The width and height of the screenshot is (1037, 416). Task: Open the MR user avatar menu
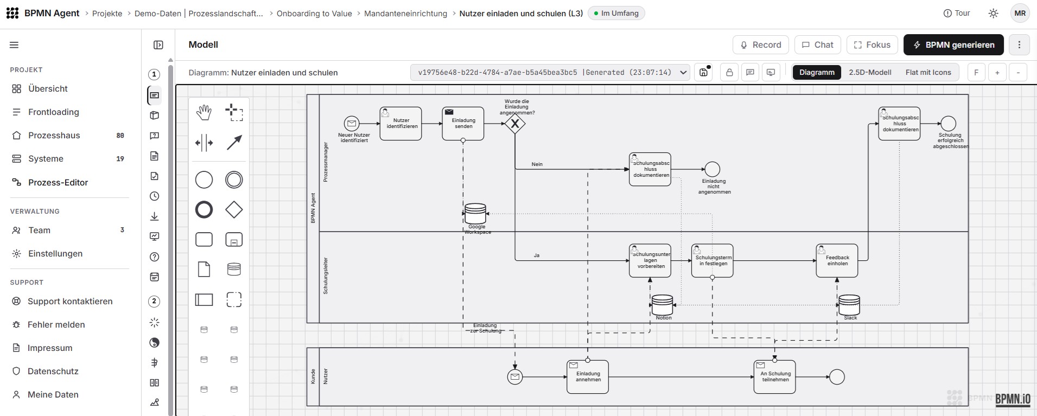(x=1020, y=14)
